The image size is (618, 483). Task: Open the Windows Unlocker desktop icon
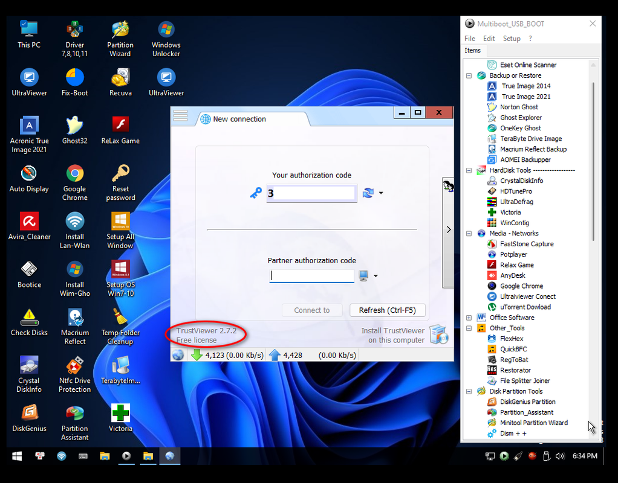click(166, 39)
